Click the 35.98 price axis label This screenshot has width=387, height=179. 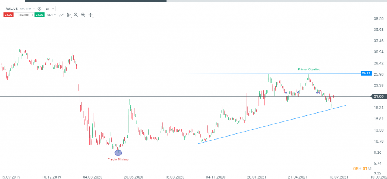pyautogui.click(x=378, y=30)
